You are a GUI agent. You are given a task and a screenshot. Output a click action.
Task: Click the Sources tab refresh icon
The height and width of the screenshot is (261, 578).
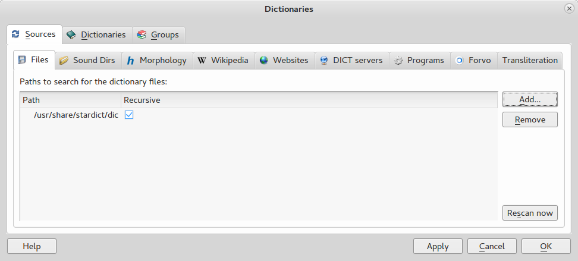click(x=15, y=34)
